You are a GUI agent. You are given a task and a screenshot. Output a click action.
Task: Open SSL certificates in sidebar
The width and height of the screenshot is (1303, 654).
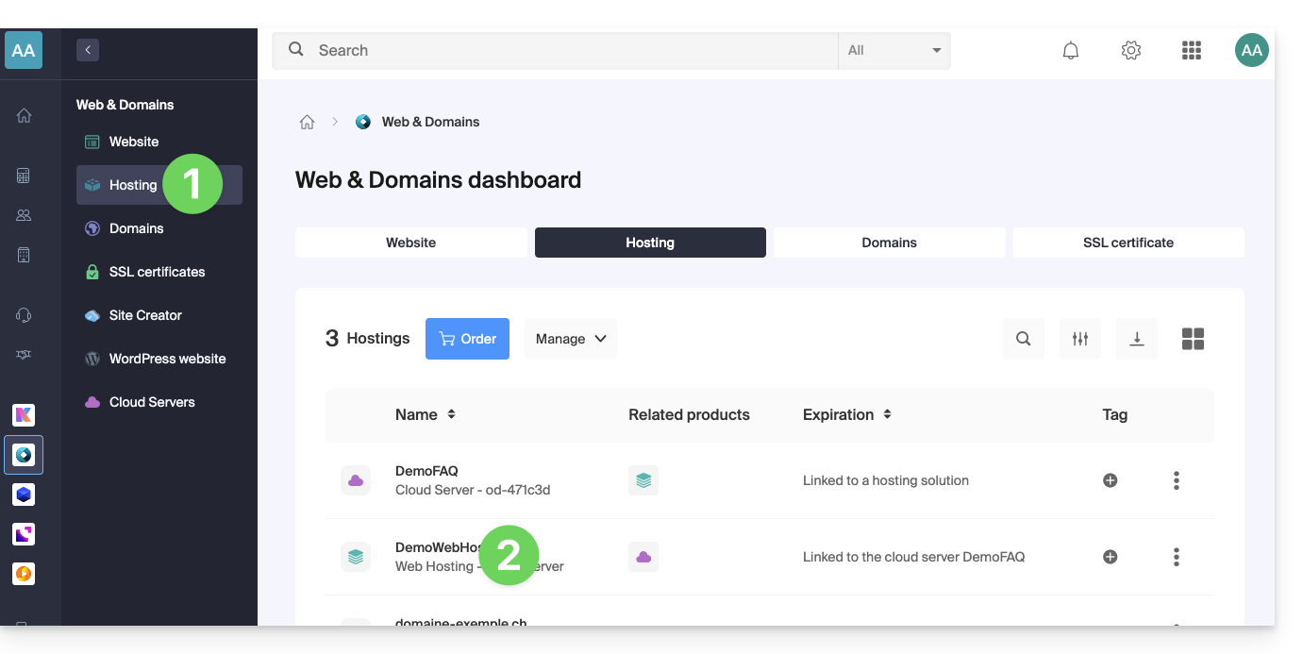[x=157, y=272]
